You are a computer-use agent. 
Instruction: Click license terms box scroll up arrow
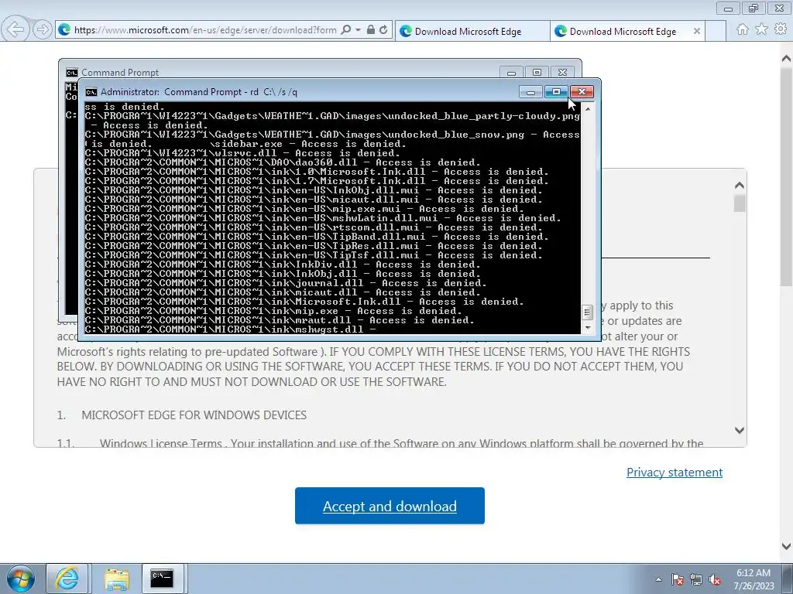pos(740,186)
